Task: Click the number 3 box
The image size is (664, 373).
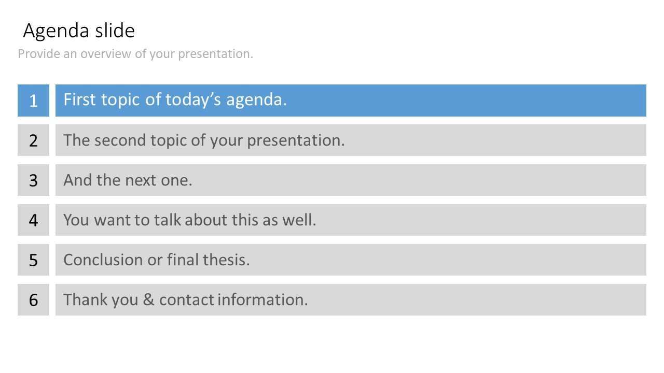Action: coord(33,180)
